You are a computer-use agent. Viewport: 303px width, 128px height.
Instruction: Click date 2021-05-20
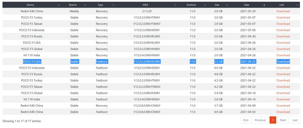[x=248, y=11]
